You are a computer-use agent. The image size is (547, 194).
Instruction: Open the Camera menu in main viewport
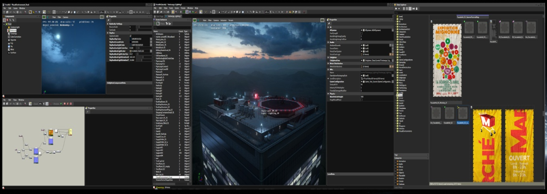pos(216,20)
